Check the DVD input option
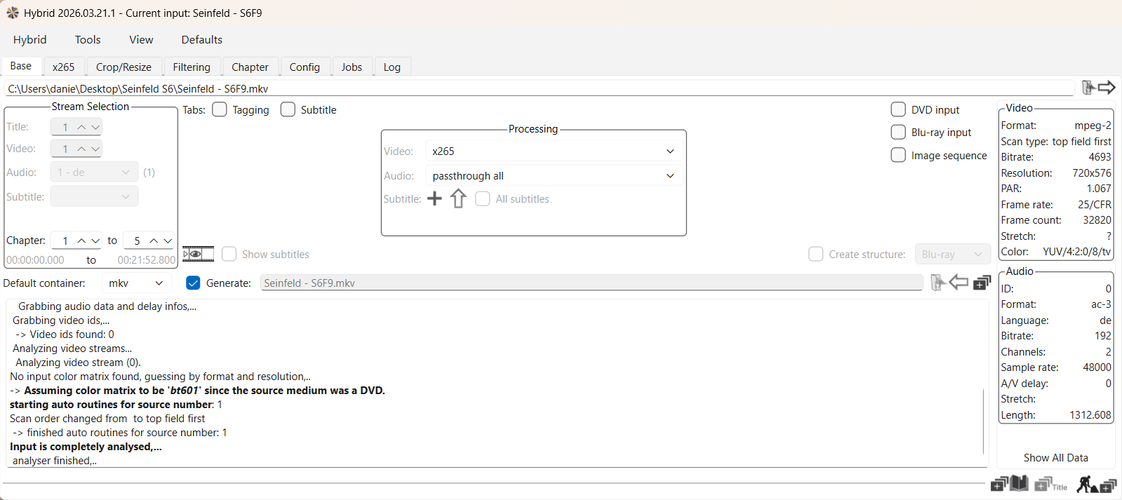Screen dimensions: 1122x500 898,109
